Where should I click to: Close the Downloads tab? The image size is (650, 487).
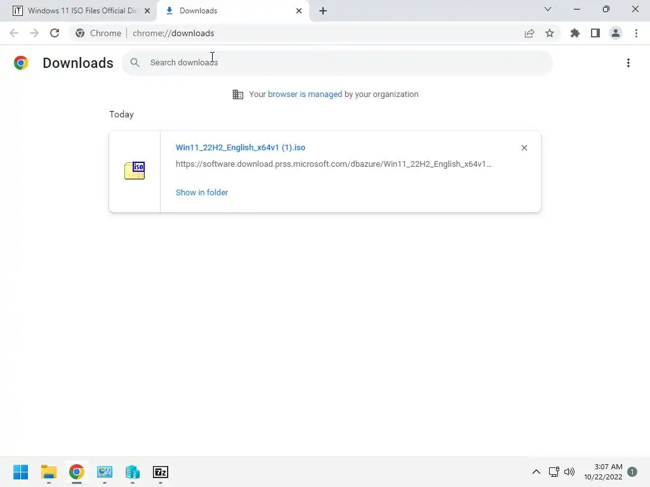click(x=299, y=11)
